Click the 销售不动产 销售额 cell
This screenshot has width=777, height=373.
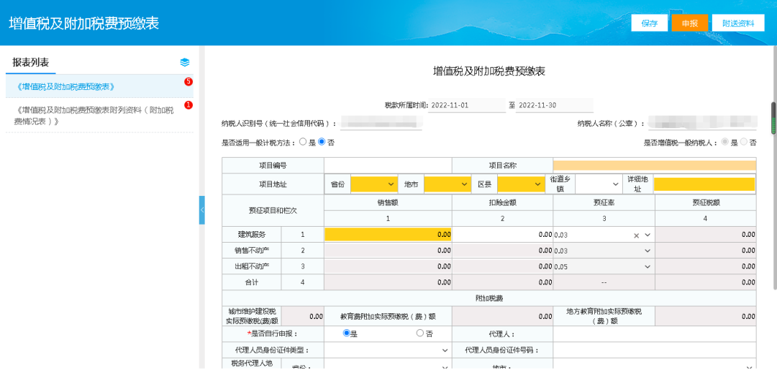(388, 251)
